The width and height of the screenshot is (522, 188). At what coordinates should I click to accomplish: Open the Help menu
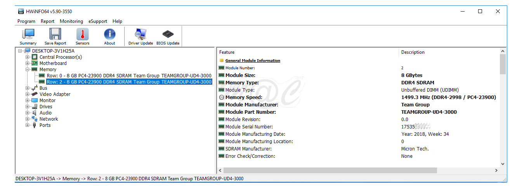click(x=117, y=21)
